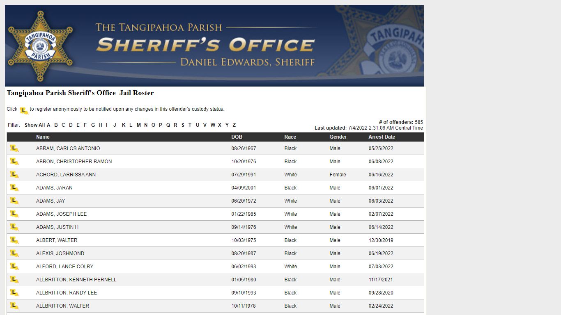Click notification icon for ALLBRITTON, WALTER
This screenshot has width=561, height=315.
14,306
